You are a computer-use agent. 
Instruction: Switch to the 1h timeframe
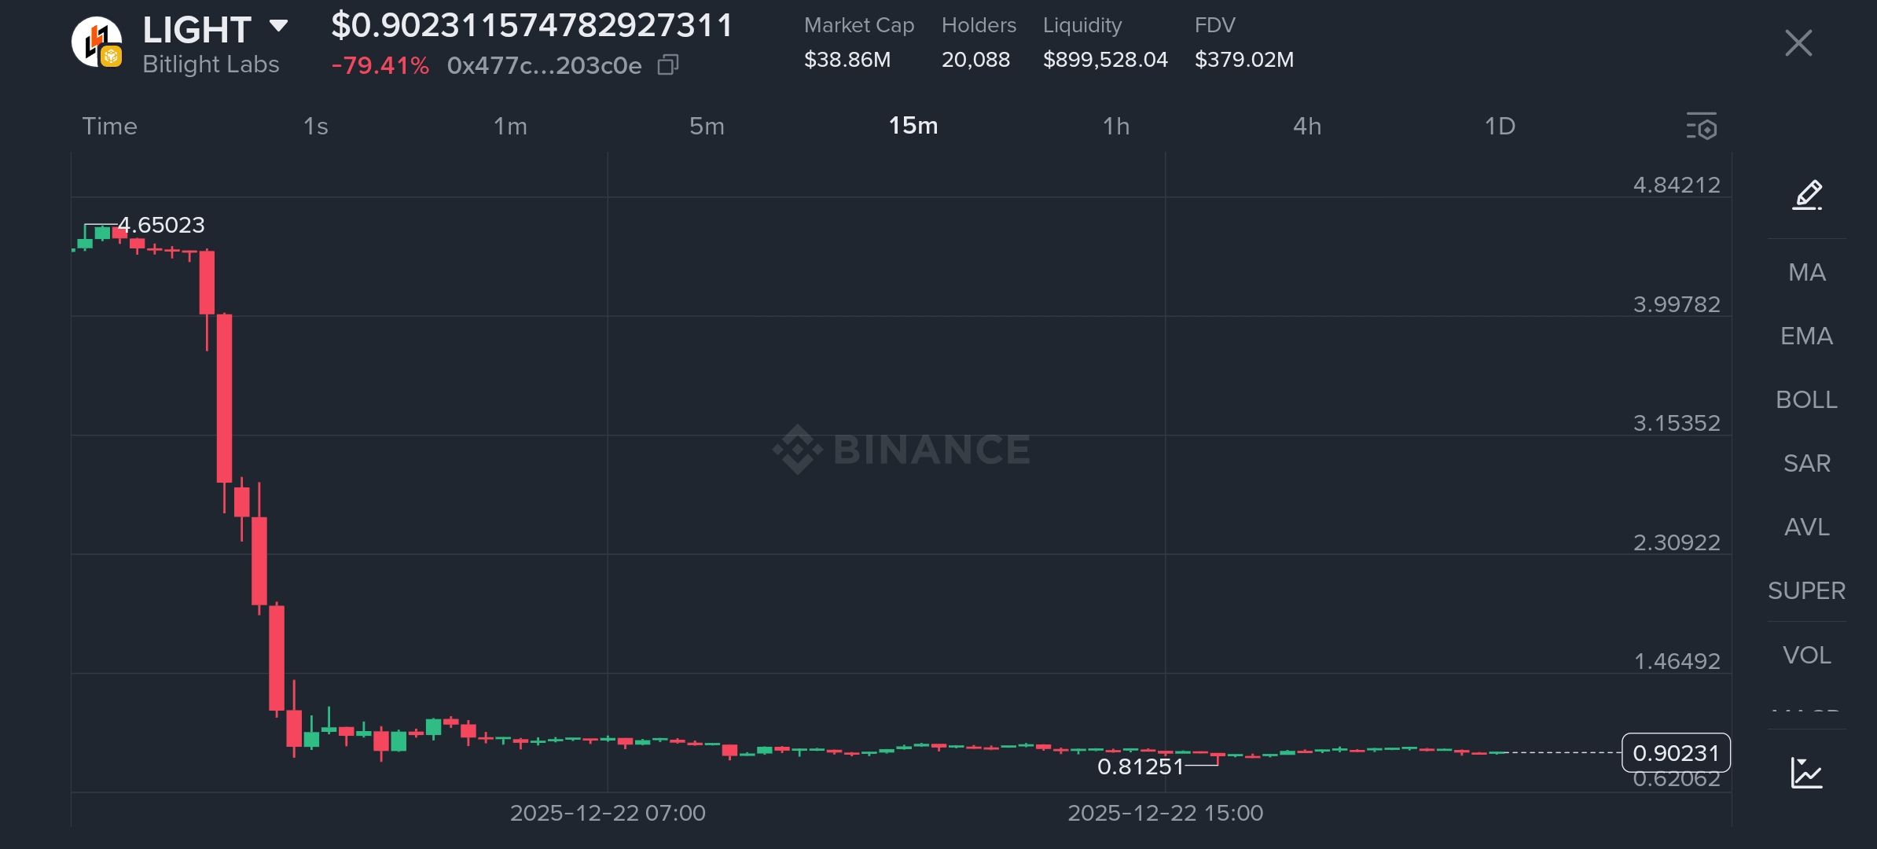click(1116, 126)
